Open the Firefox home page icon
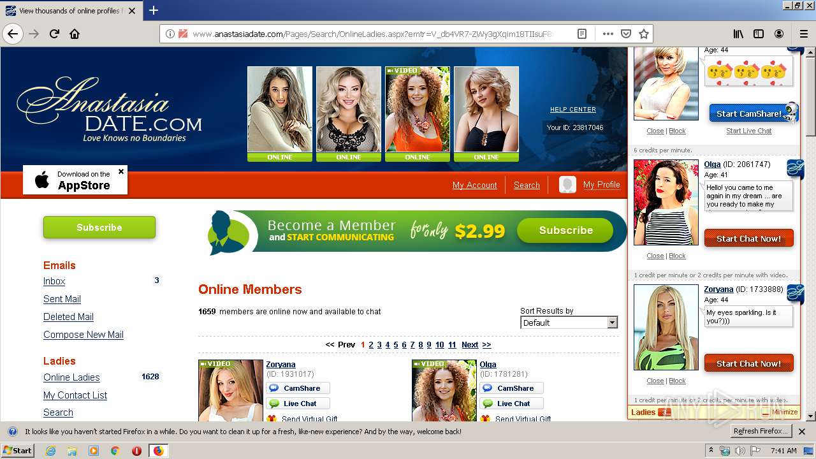 [75, 34]
